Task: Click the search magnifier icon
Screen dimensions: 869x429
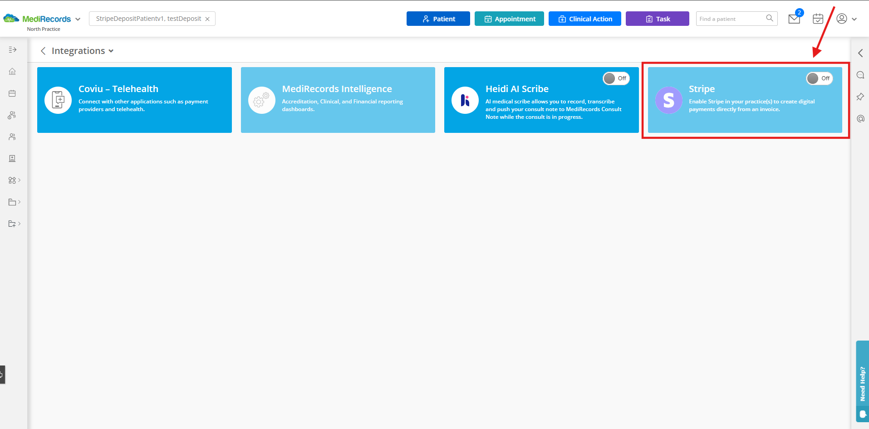Action: pos(770,18)
